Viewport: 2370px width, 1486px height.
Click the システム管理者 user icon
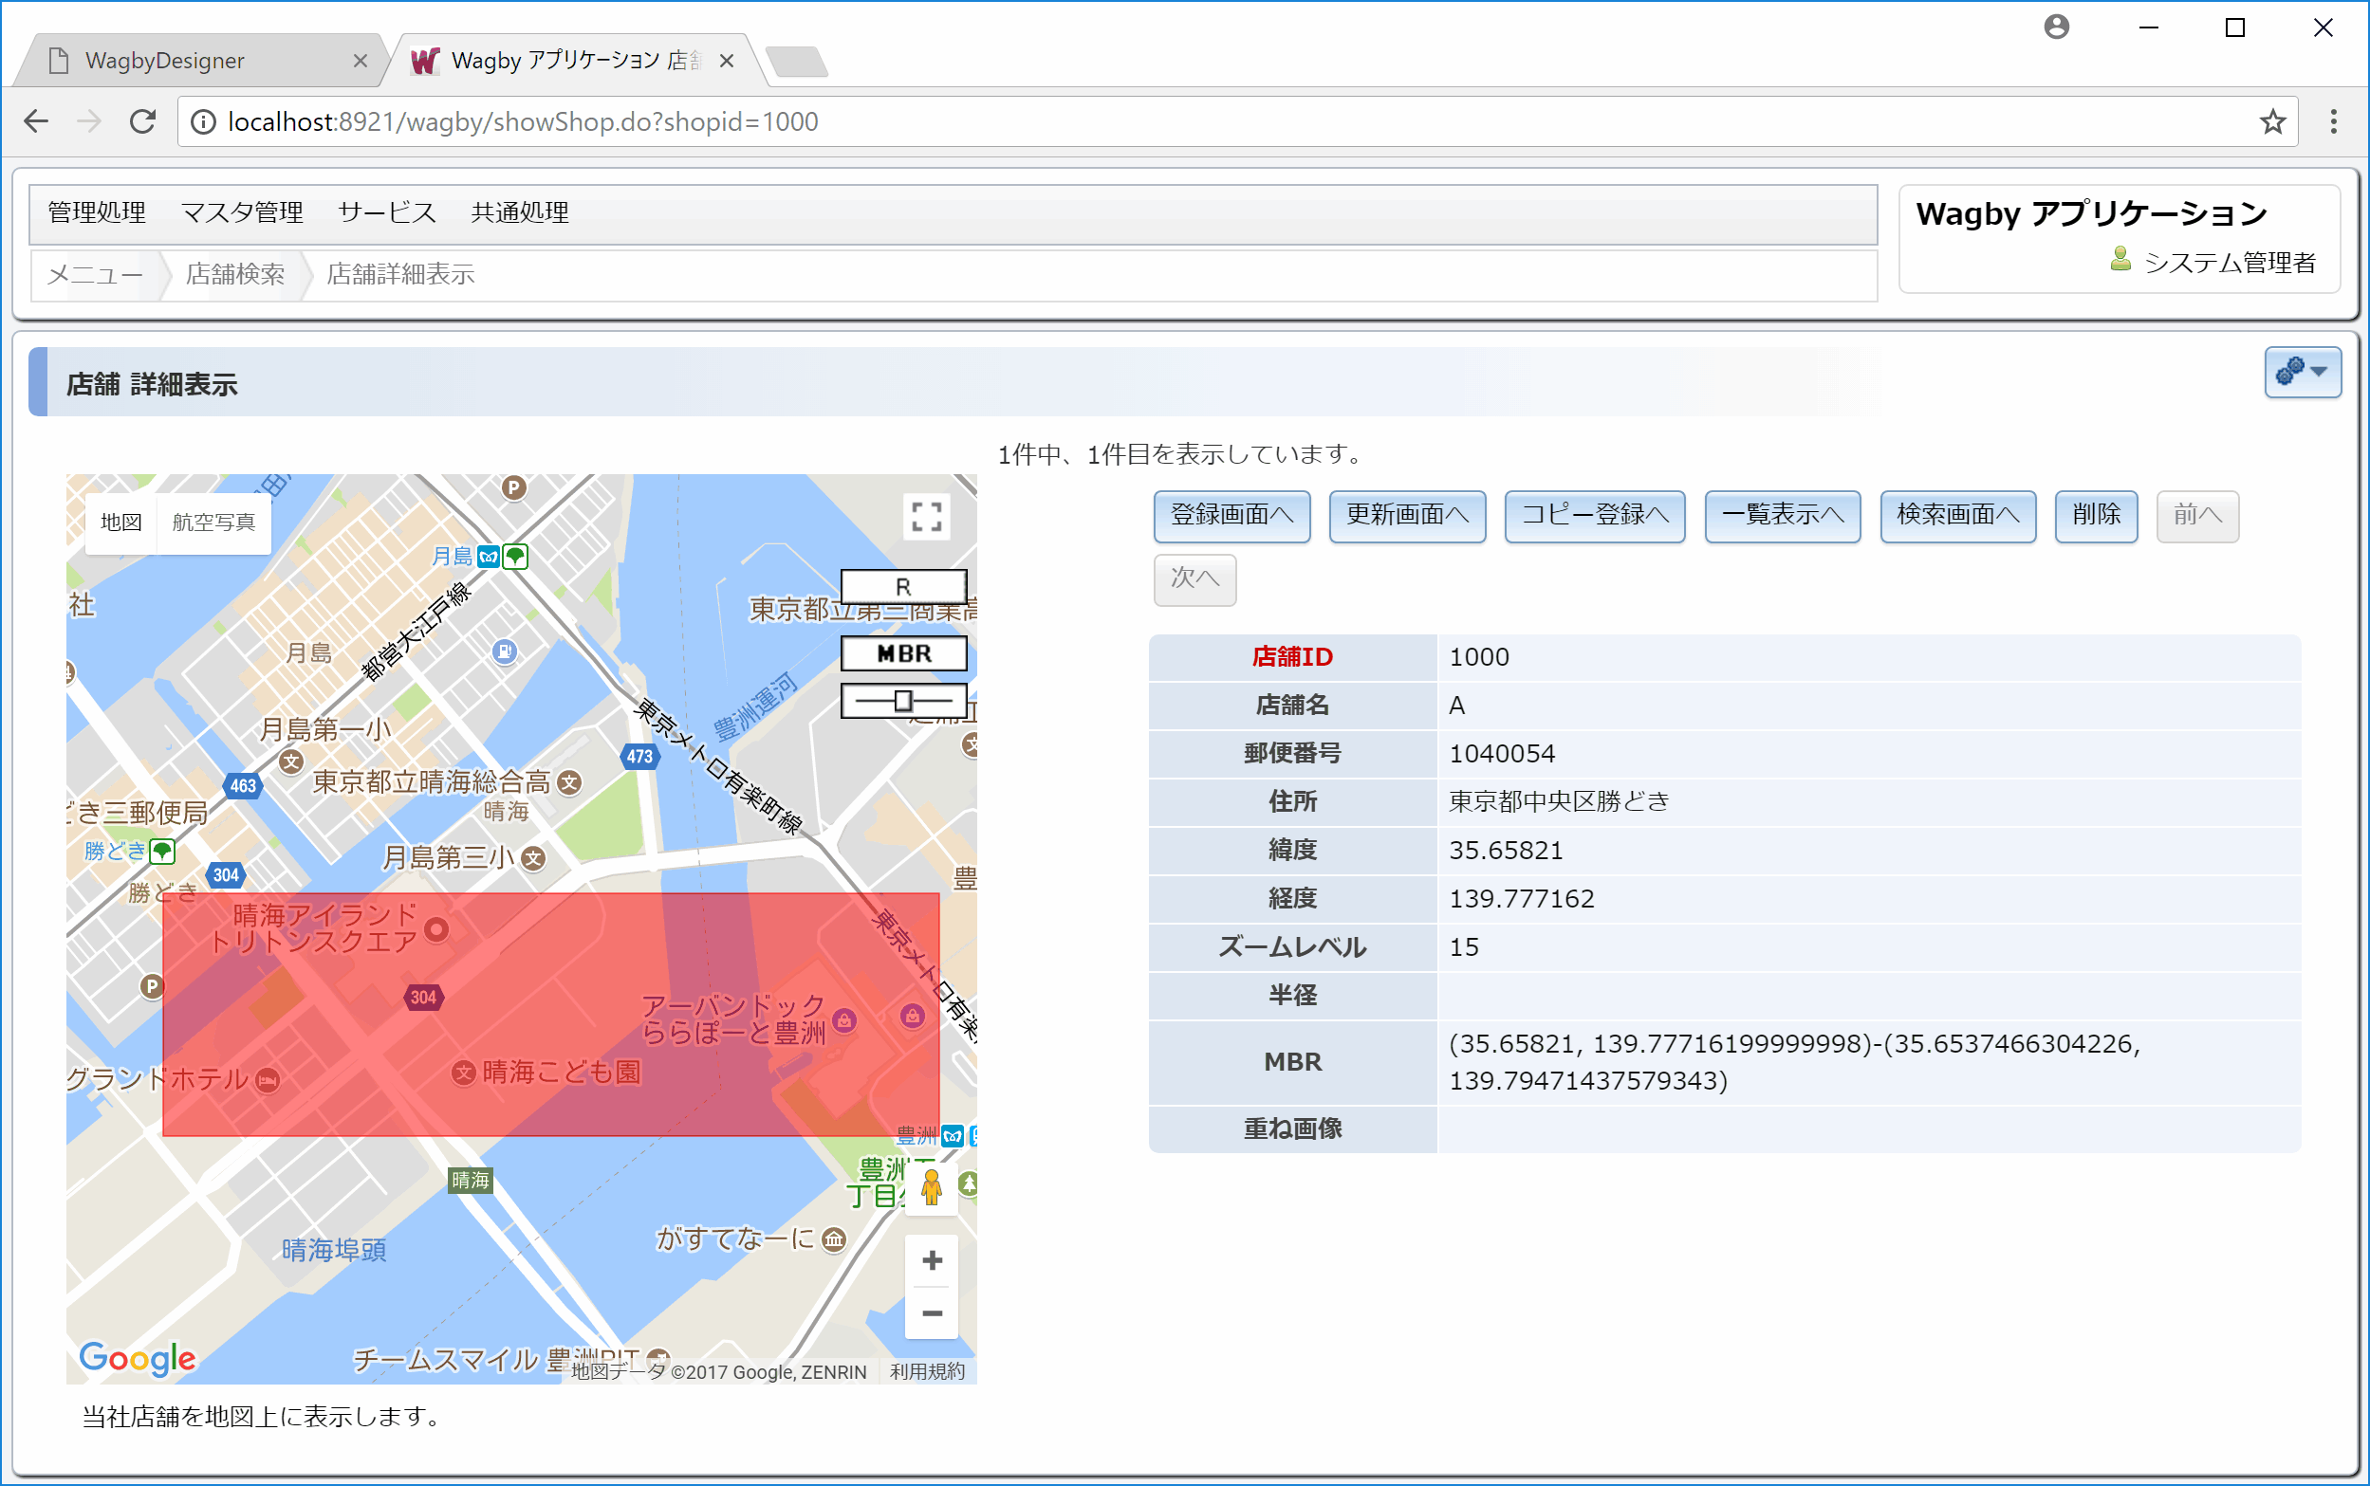[2120, 260]
